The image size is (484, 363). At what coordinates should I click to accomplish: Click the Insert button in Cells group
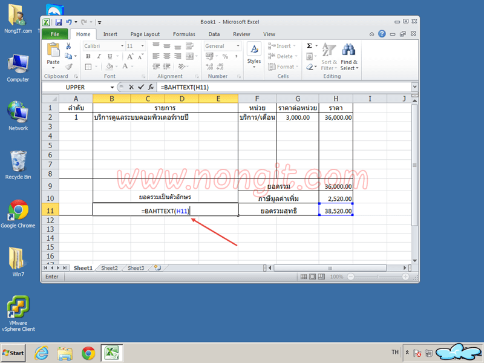(x=284, y=46)
